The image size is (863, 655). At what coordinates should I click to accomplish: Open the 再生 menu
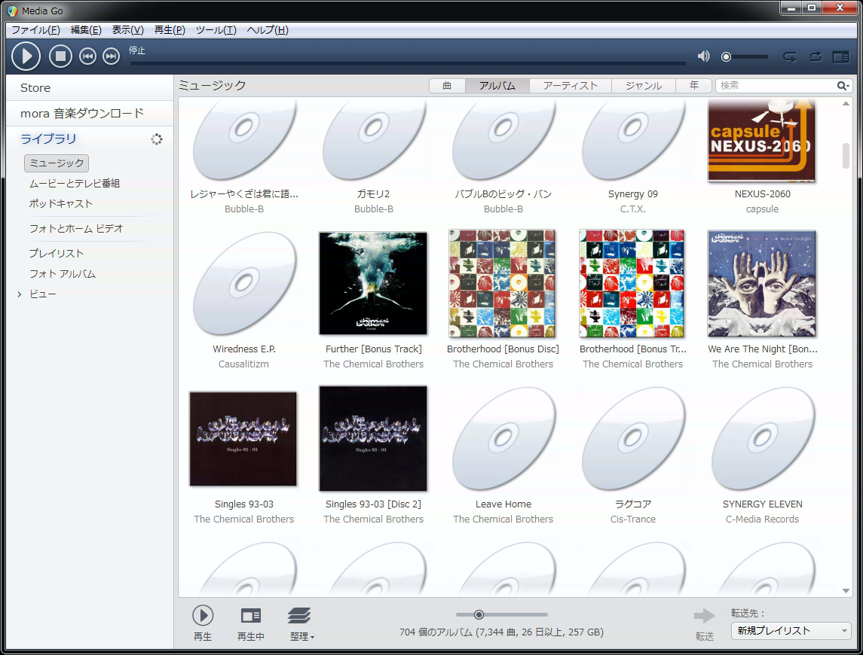170,29
